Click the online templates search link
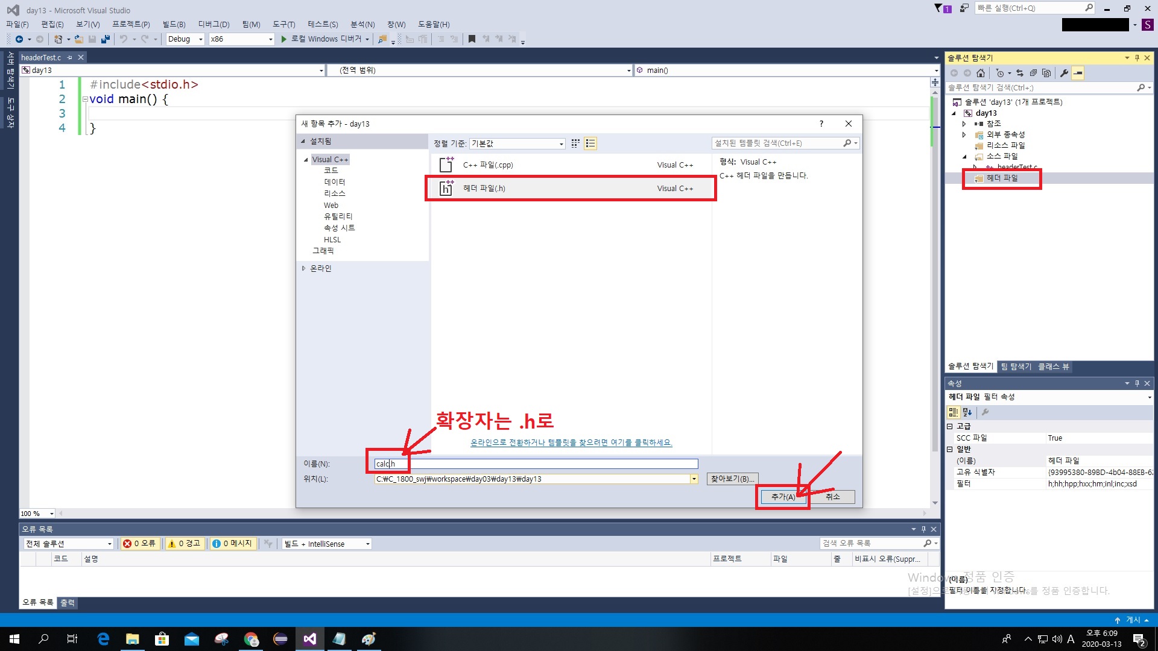The height and width of the screenshot is (651, 1158). 571,442
